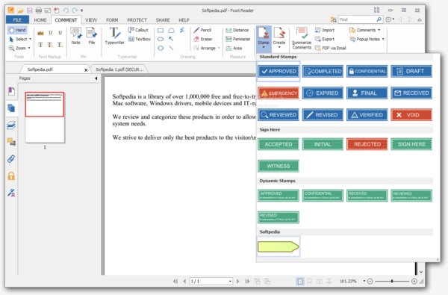Open the security lock panel
The height and width of the screenshot is (295, 448).
point(11,176)
